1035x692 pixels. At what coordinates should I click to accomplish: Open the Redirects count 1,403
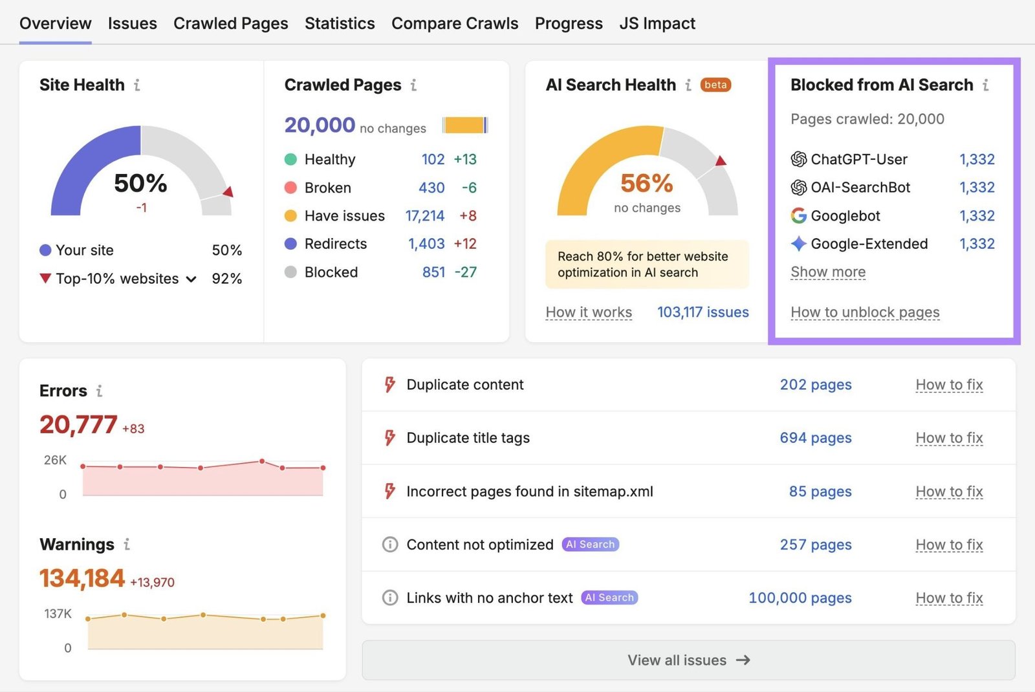[x=426, y=244]
